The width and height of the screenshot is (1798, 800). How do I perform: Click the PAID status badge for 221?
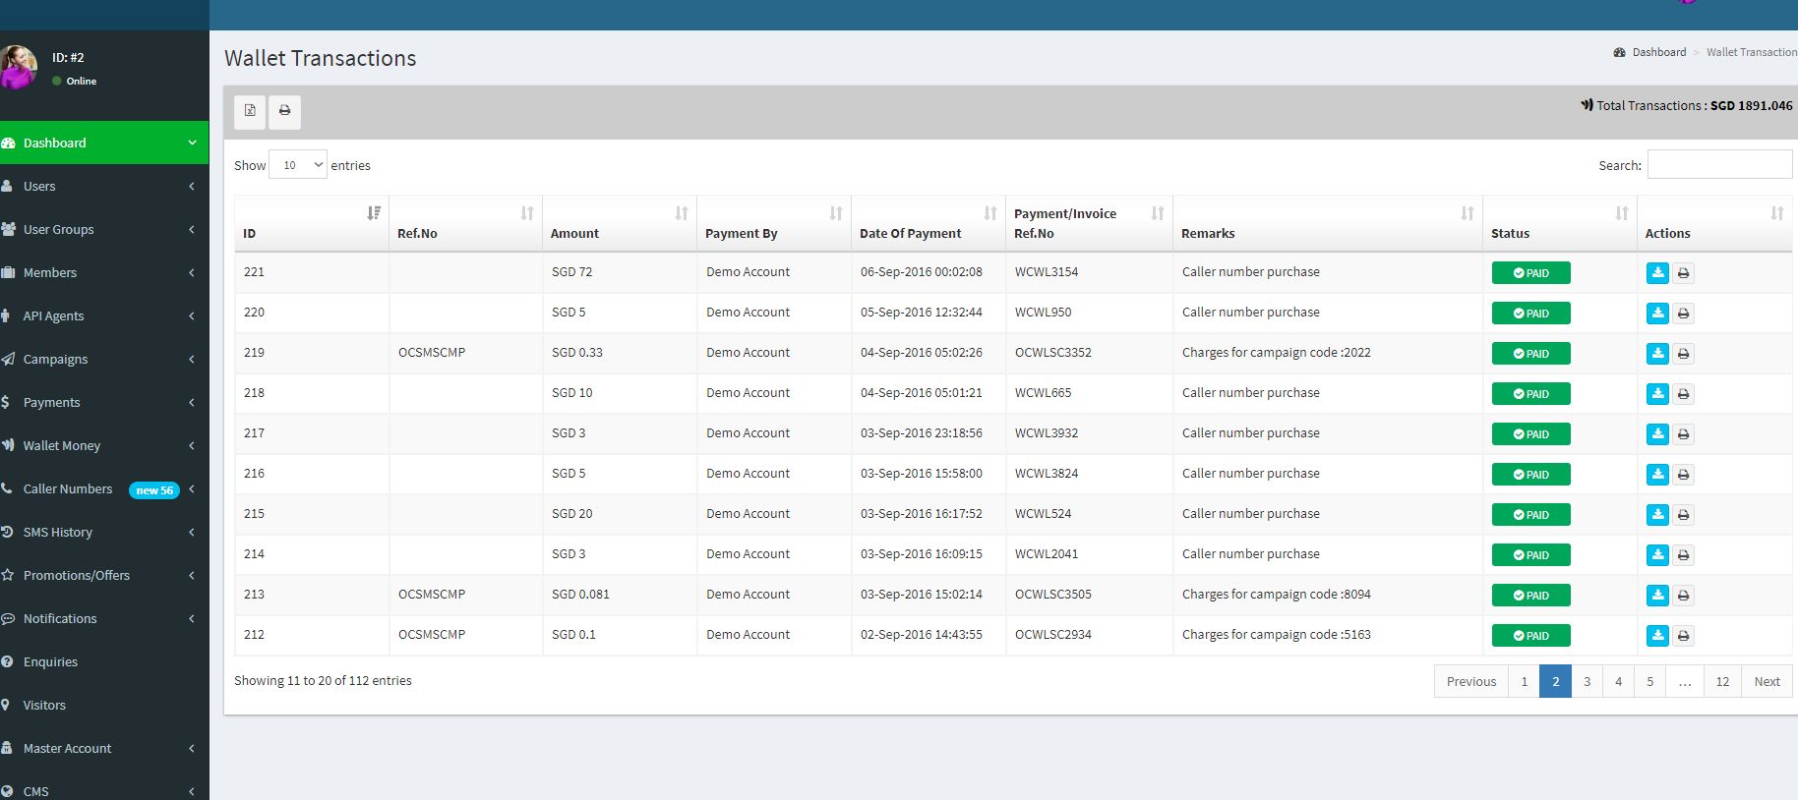pos(1530,273)
